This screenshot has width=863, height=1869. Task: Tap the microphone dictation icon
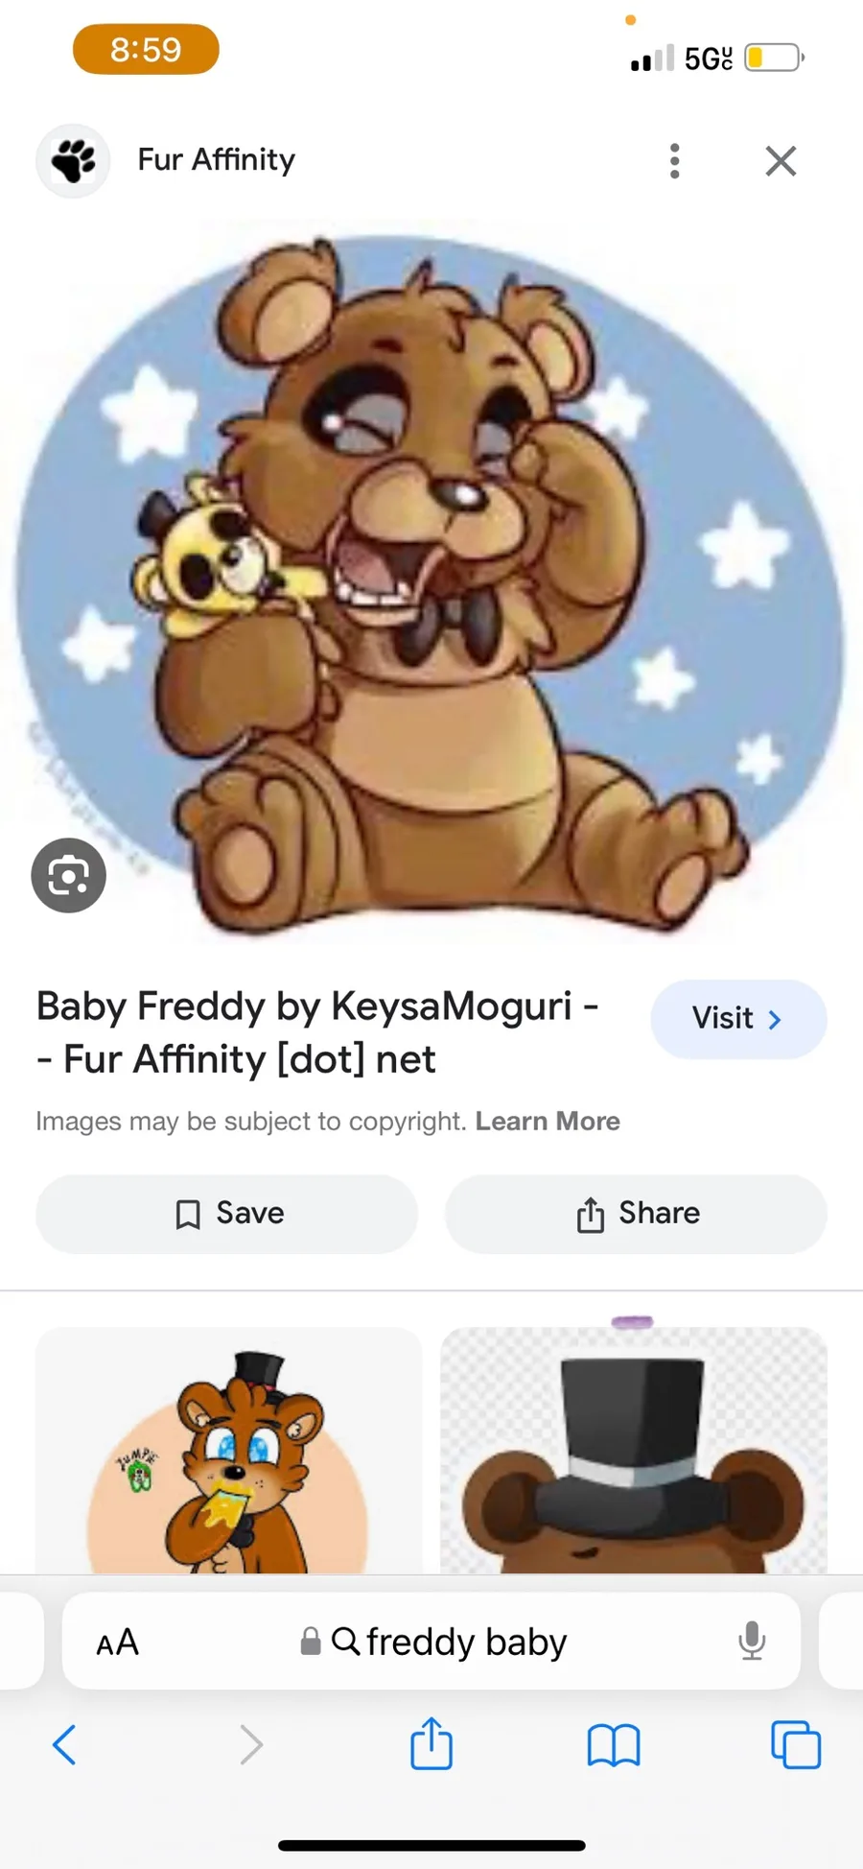[752, 1642]
